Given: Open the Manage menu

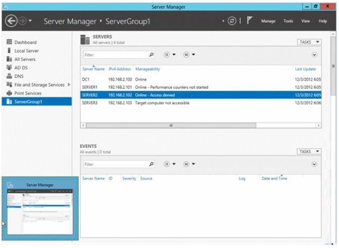Looking at the screenshot, I should 268,21.
